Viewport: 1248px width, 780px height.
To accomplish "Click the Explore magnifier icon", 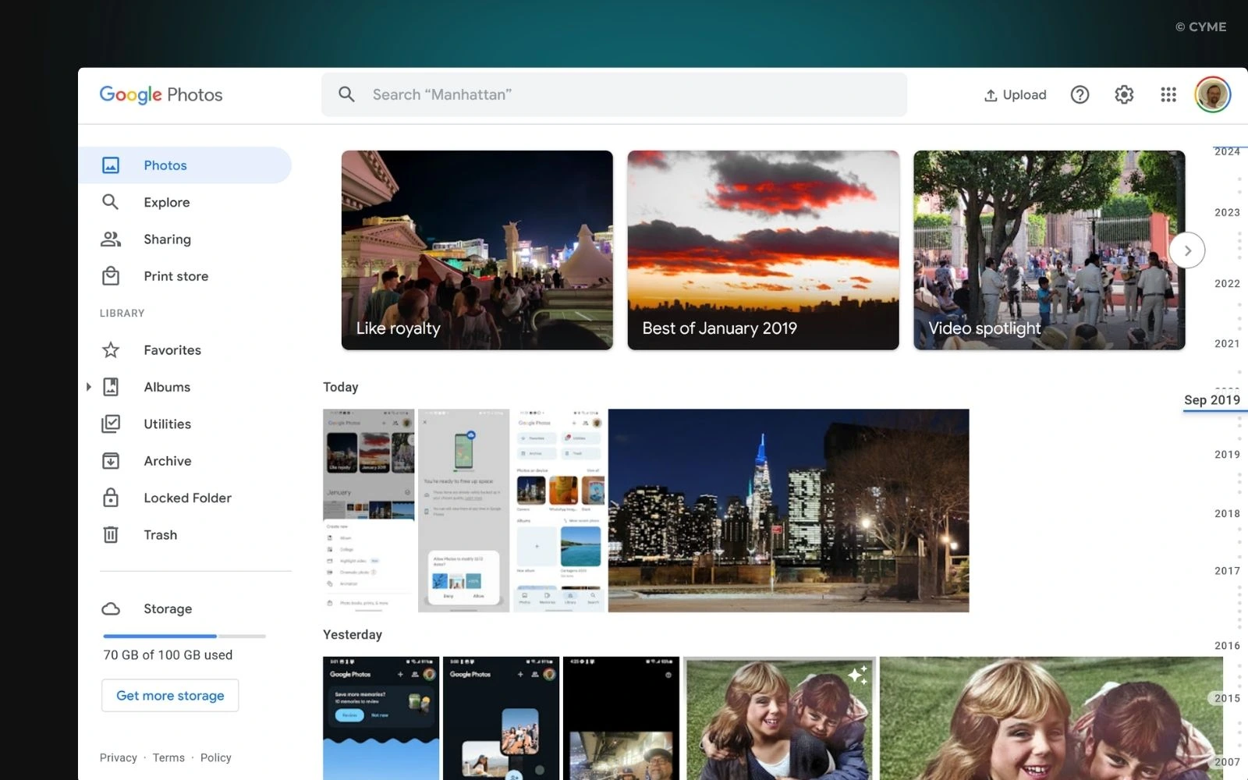I will (111, 202).
